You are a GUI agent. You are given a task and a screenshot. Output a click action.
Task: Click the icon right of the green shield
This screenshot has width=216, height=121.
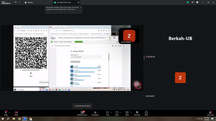point(193,2)
